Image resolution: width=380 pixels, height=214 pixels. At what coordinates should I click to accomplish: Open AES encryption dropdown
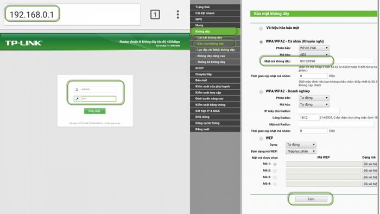(314, 54)
